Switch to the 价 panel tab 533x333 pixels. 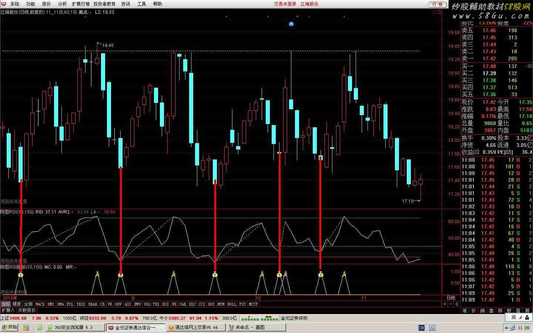click(x=474, y=311)
